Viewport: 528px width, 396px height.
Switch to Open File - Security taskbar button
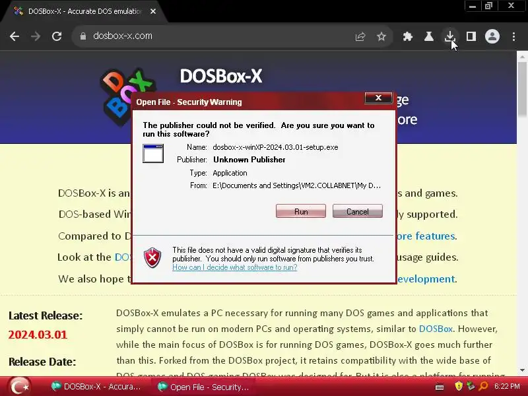point(204,387)
